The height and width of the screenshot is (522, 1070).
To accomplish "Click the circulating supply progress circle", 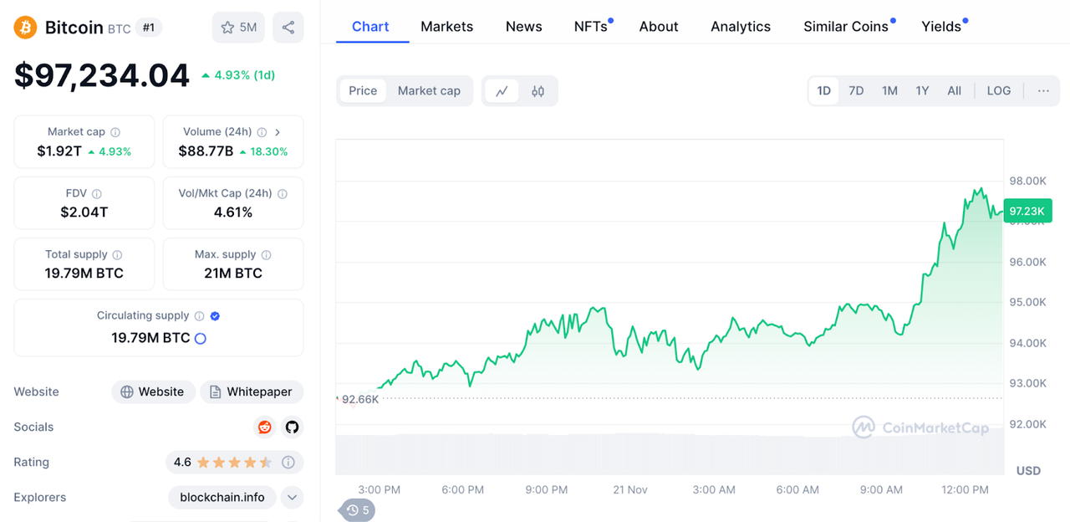I will [201, 339].
